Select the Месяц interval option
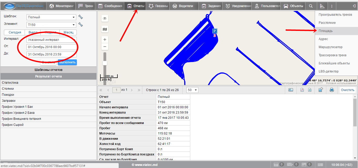358x168 pixels. (68, 32)
